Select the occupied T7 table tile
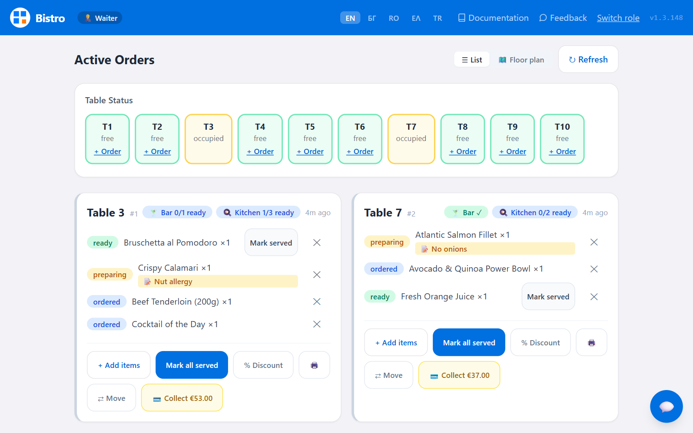693x433 pixels. pyautogui.click(x=411, y=139)
